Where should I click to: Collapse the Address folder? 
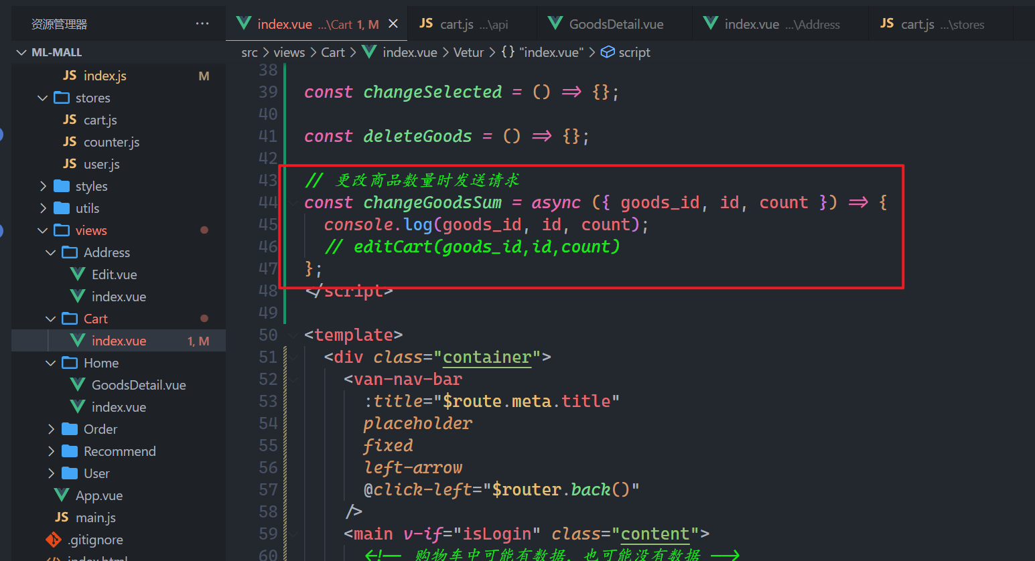pos(51,252)
